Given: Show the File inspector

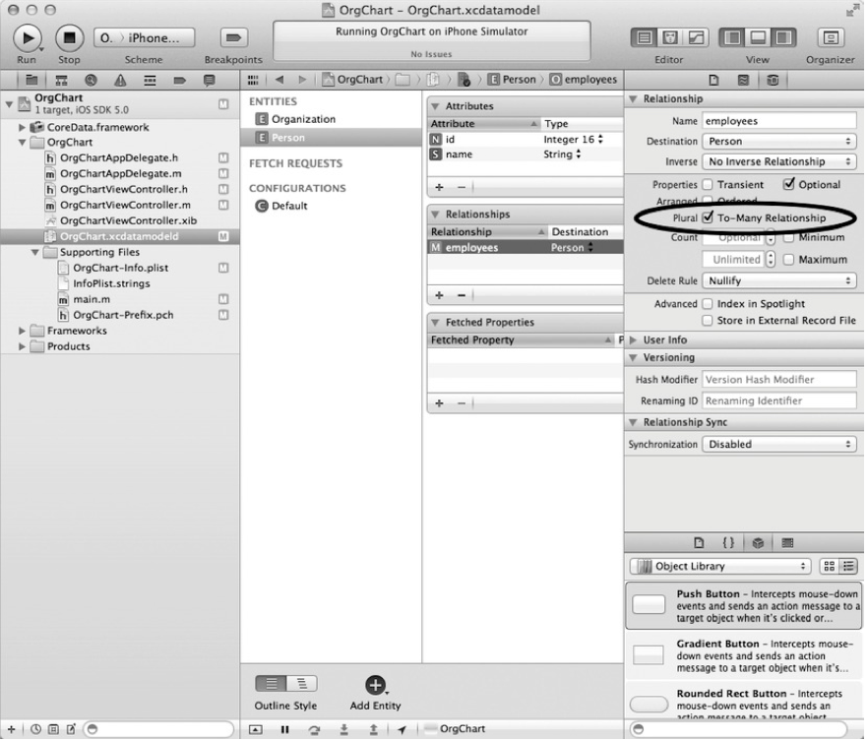Looking at the screenshot, I should coord(713,80).
